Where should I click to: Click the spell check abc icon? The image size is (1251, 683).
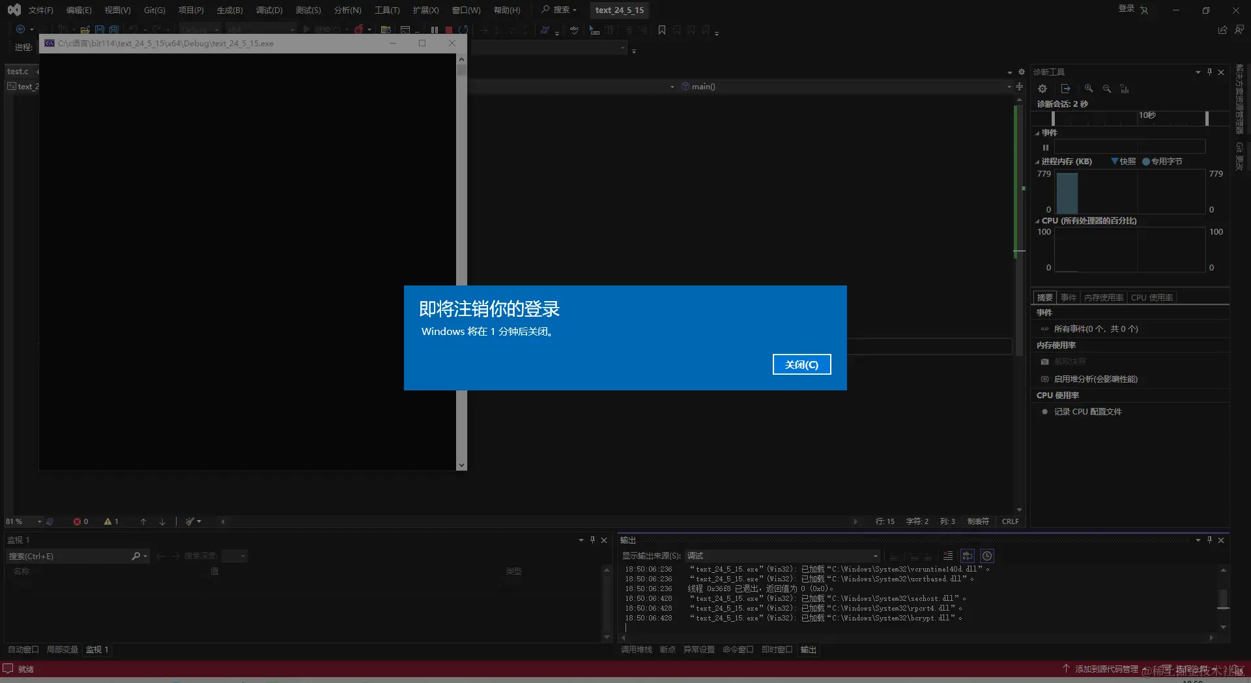tap(574, 30)
